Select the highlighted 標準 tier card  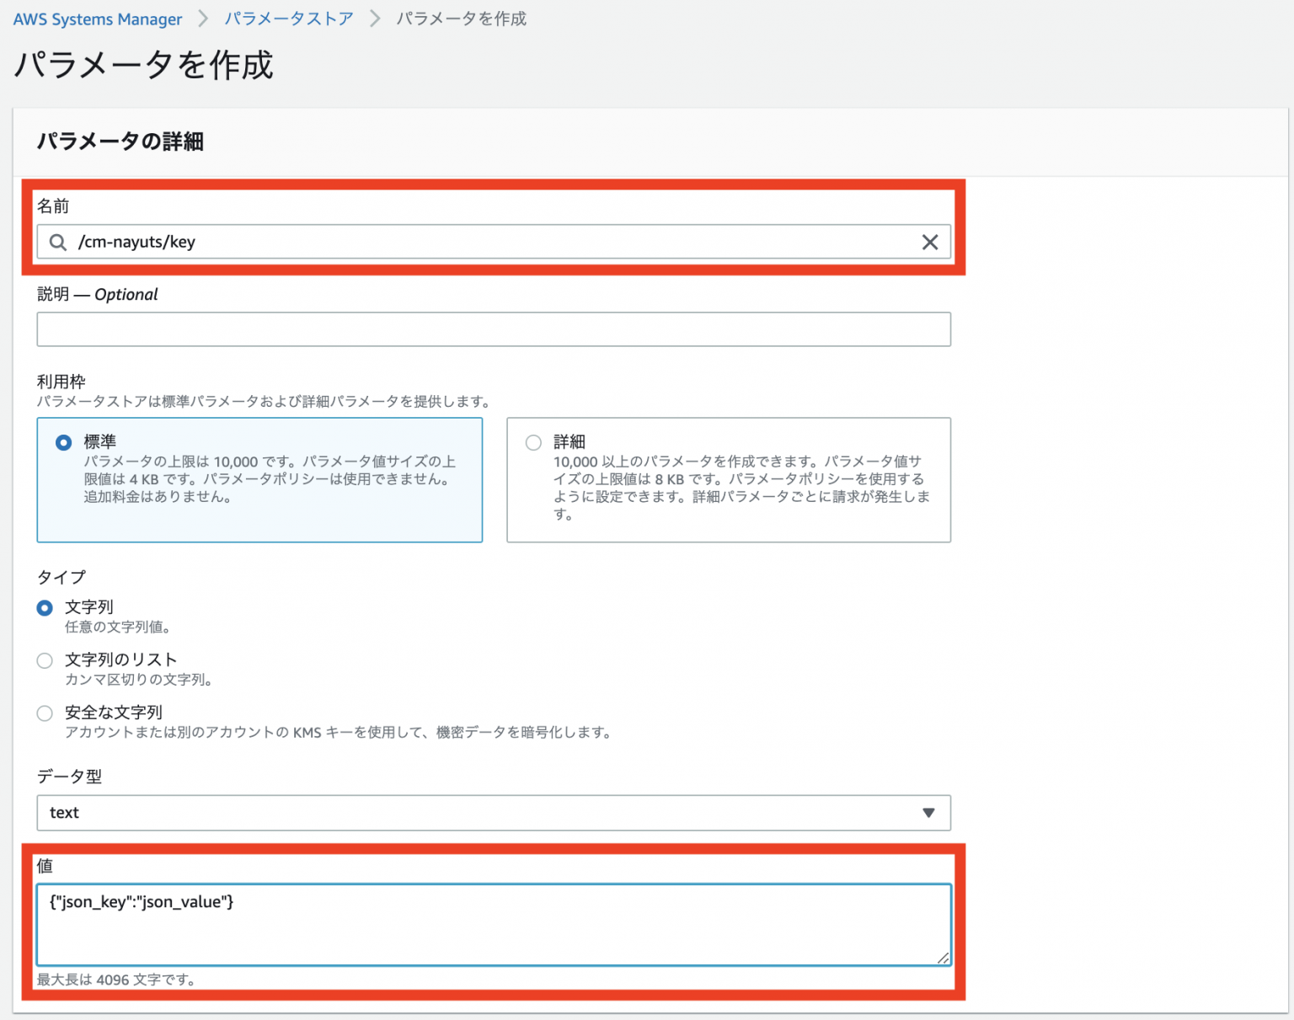pyautogui.click(x=259, y=480)
